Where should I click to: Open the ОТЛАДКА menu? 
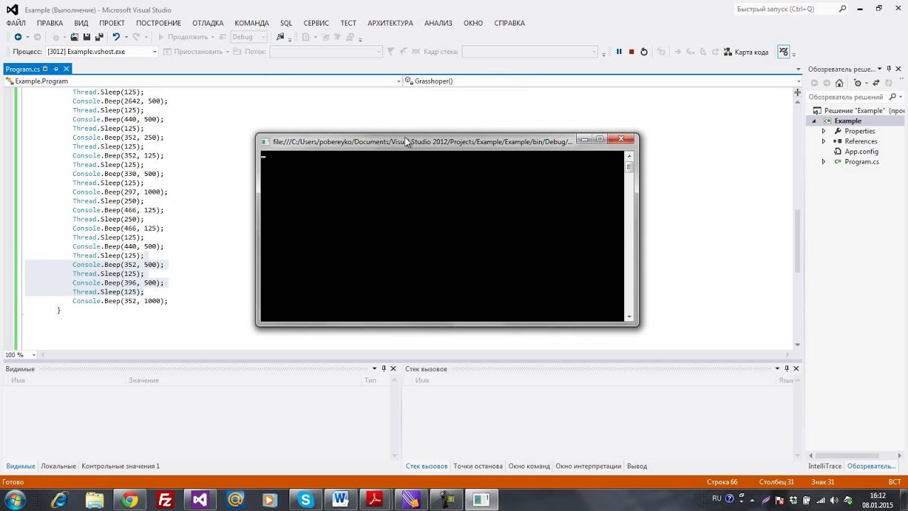(x=208, y=23)
